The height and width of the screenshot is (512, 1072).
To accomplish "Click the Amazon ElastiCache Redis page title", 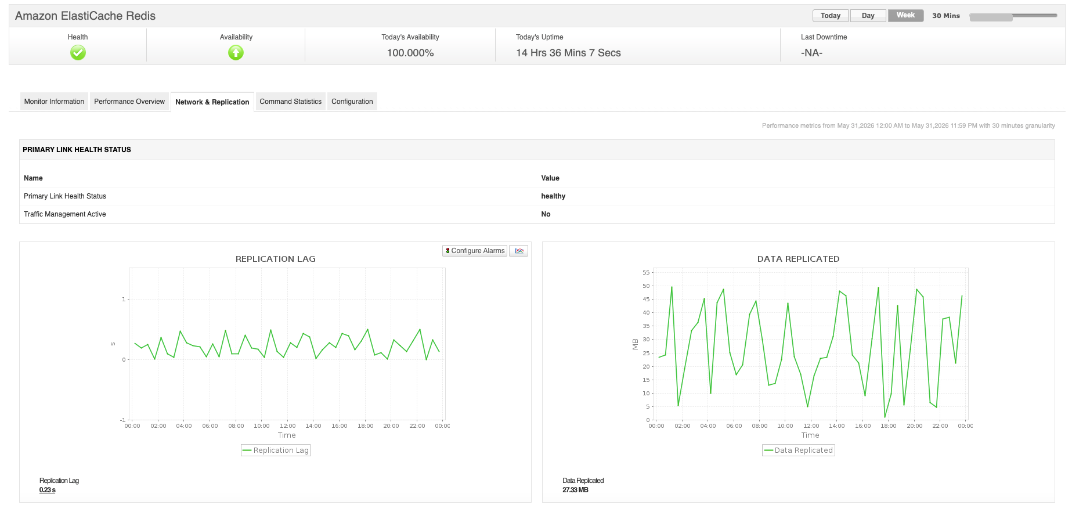I will tap(85, 16).
